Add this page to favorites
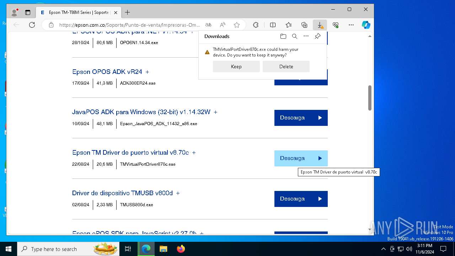Viewport: 455px width, 256px height. pos(237,25)
